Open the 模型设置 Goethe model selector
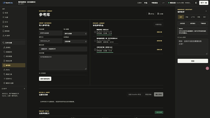 pyautogui.click(x=180, y=3)
